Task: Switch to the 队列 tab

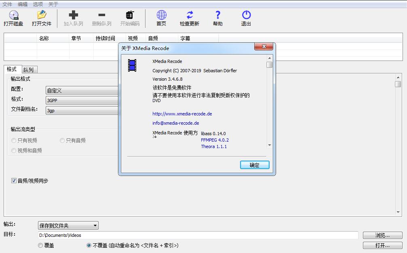Action: click(30, 70)
